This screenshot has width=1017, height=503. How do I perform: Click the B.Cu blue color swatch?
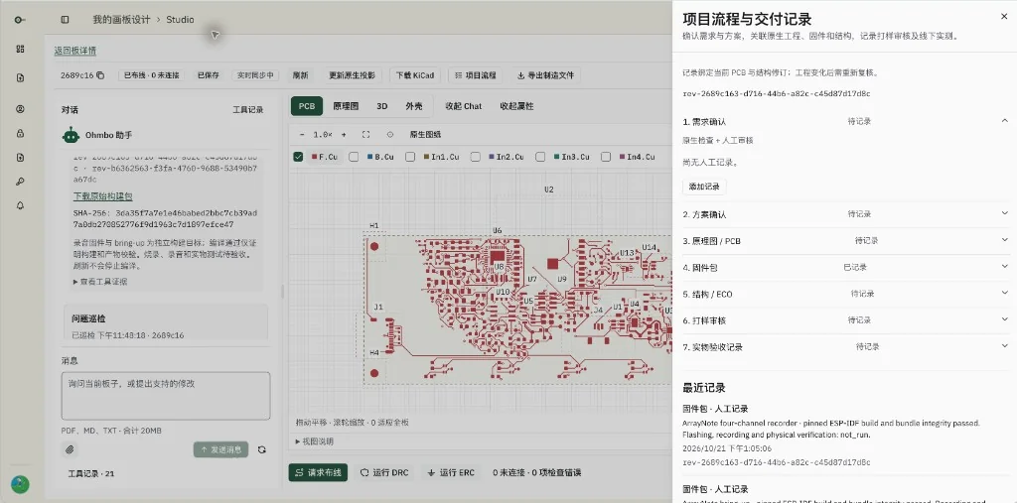(x=369, y=157)
